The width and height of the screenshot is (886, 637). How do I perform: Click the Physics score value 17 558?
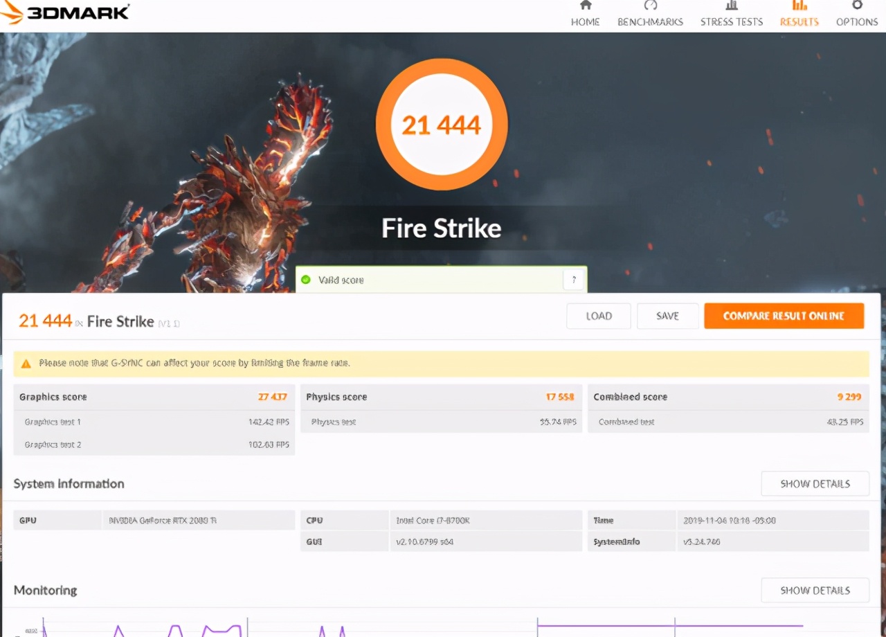pos(560,397)
